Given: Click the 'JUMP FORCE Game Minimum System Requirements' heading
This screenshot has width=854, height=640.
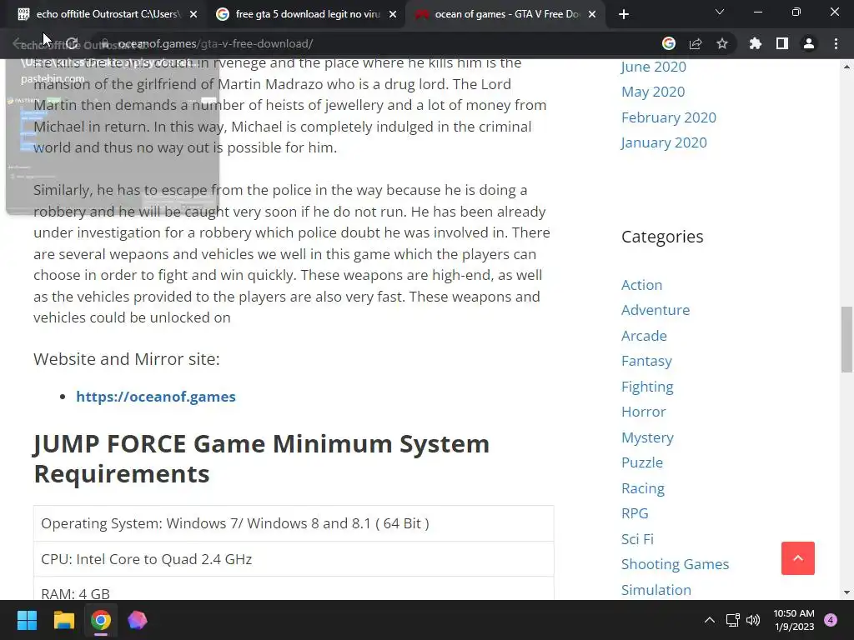Looking at the screenshot, I should [x=261, y=459].
